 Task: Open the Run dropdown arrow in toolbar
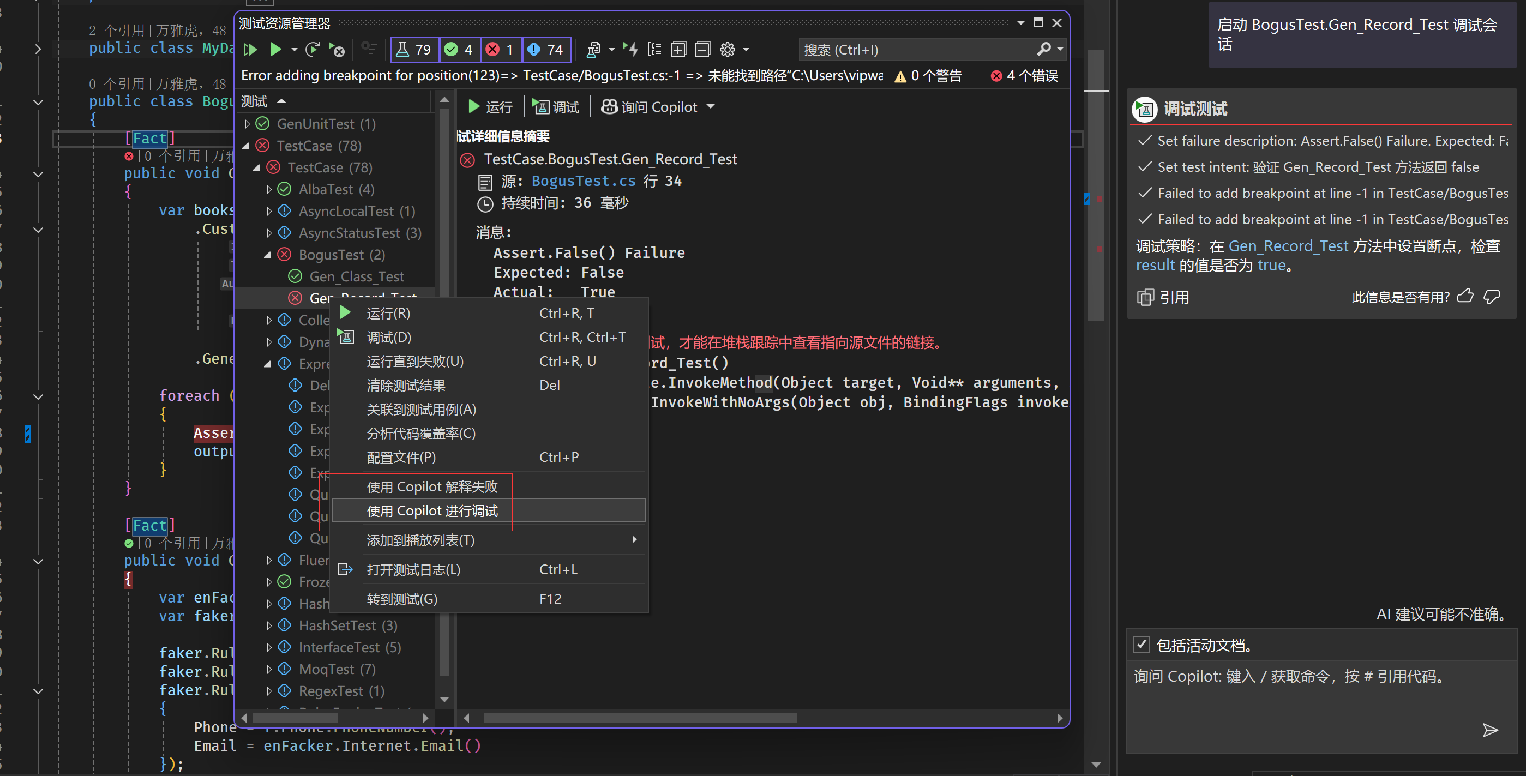tap(294, 50)
